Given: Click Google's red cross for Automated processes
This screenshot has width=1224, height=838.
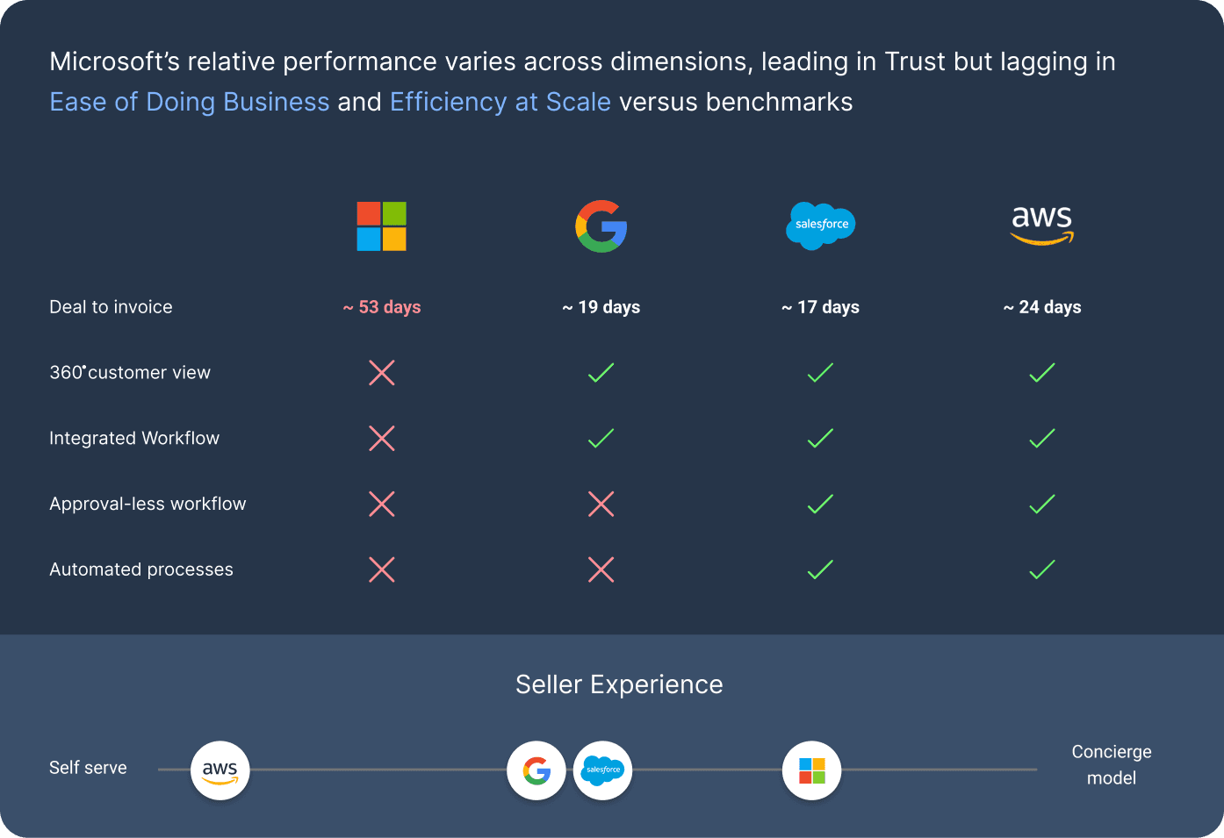Looking at the screenshot, I should point(601,569).
